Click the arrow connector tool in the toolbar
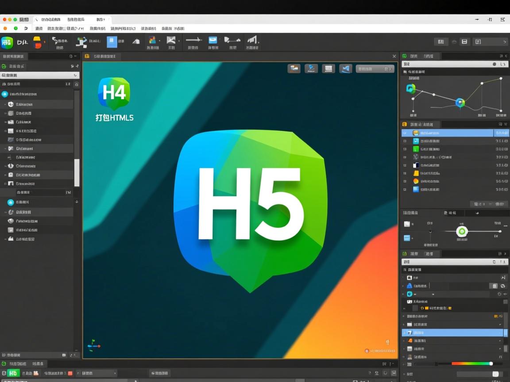 click(x=193, y=41)
